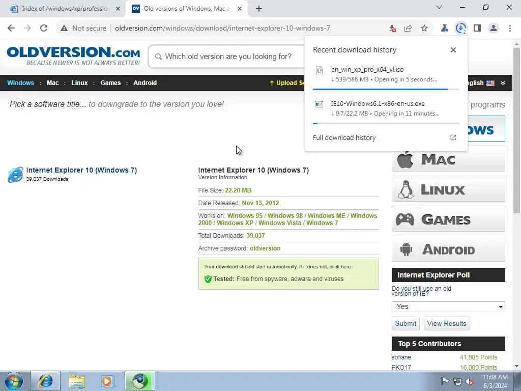The width and height of the screenshot is (521, 391).
Task: Click the Upload Software link
Action: coord(286,83)
